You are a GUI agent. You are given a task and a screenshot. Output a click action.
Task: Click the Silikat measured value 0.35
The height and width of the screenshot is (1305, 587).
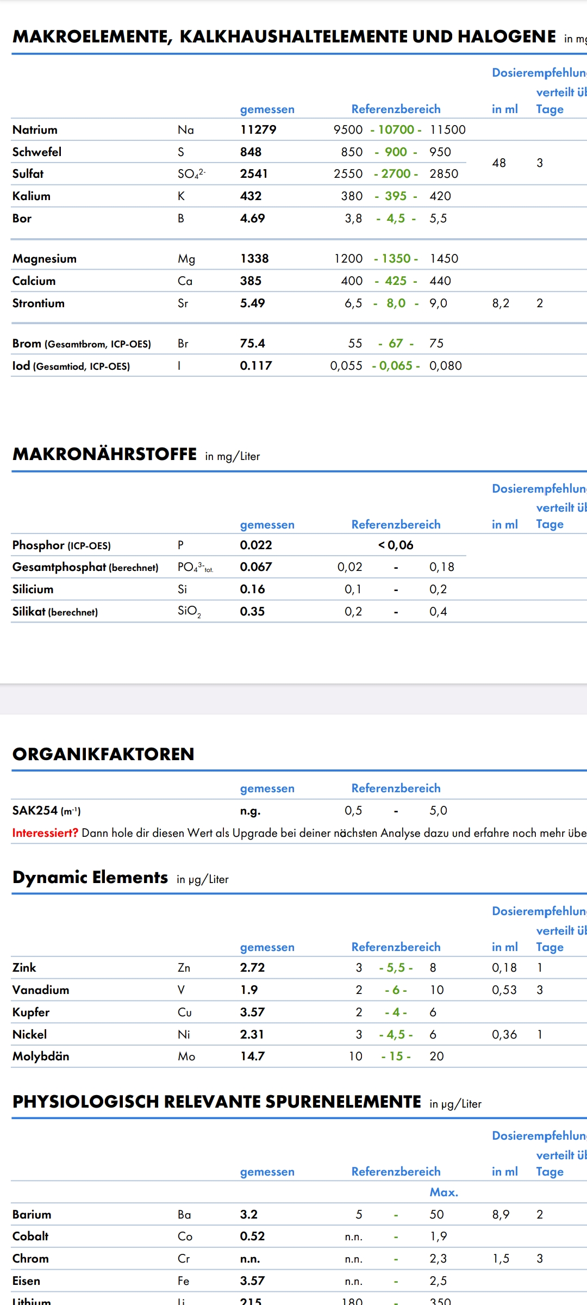coord(252,611)
